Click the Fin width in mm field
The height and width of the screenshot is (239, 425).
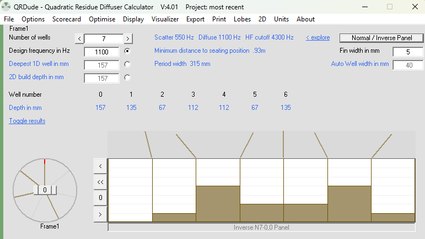[x=407, y=52]
